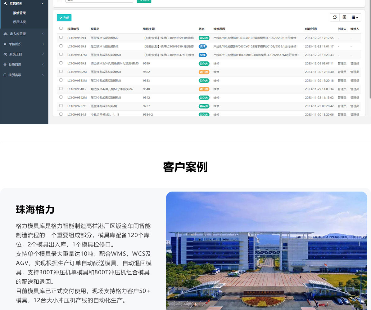371x310 pixels.
Task: Click the refresh table icon
Action: coord(335,17)
